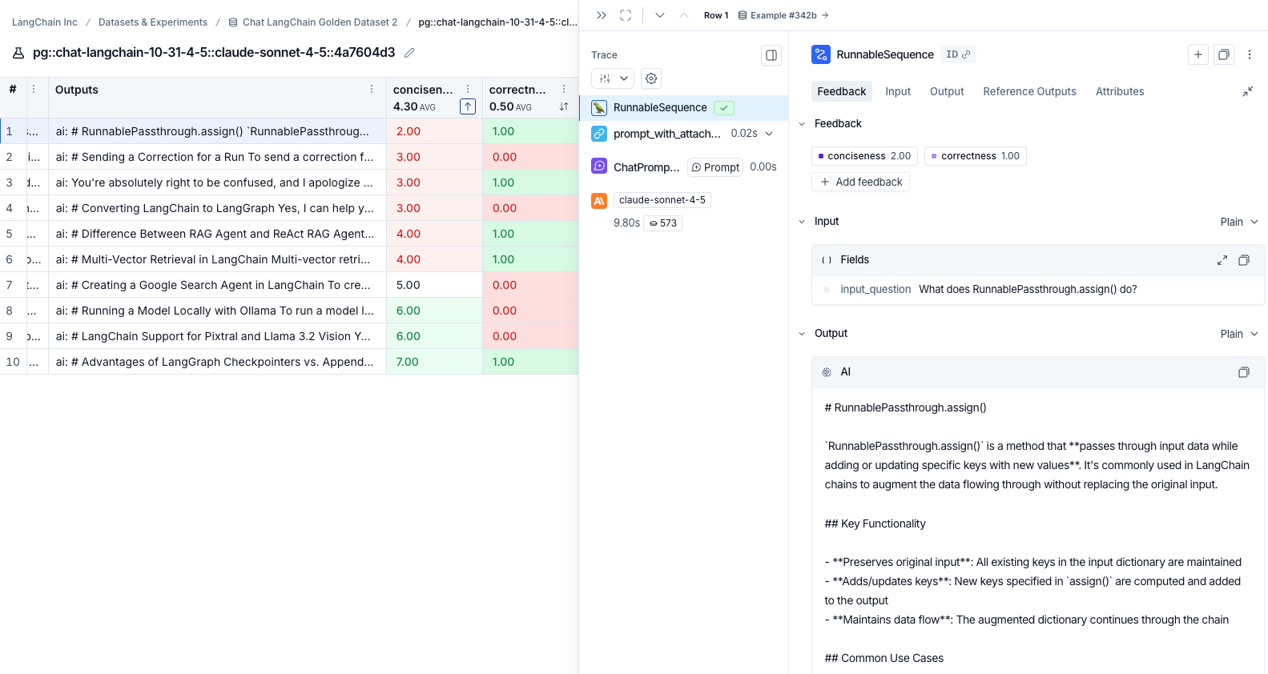Collapse the trace panel with double-chevron icon

(602, 15)
